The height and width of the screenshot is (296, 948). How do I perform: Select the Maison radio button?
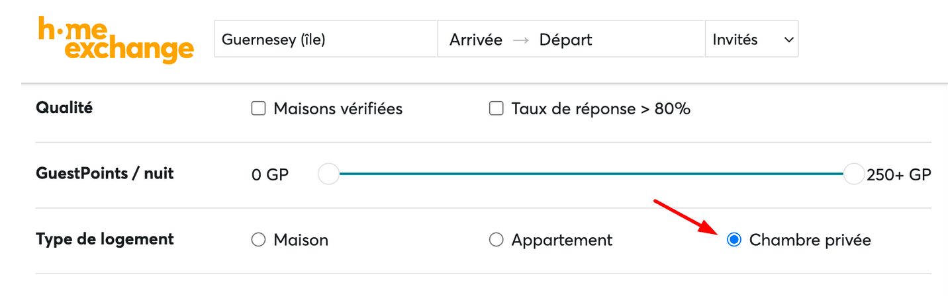pyautogui.click(x=258, y=240)
